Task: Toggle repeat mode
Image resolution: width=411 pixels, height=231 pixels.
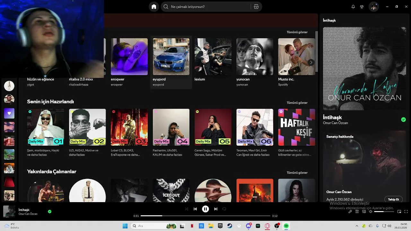Action: [x=224, y=209]
